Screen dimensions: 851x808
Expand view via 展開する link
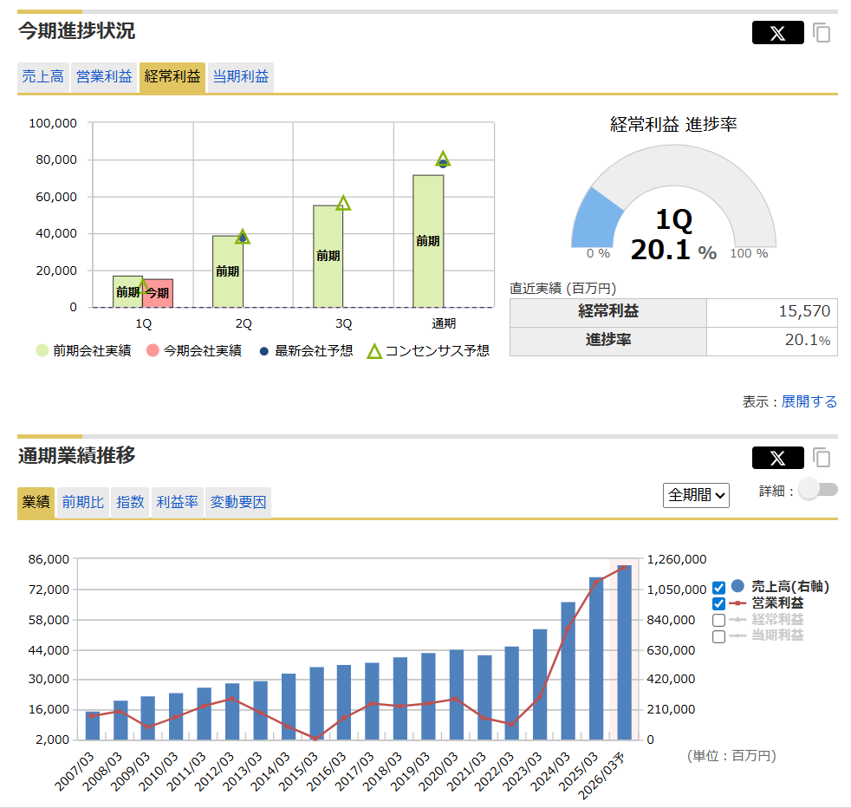coord(809,401)
